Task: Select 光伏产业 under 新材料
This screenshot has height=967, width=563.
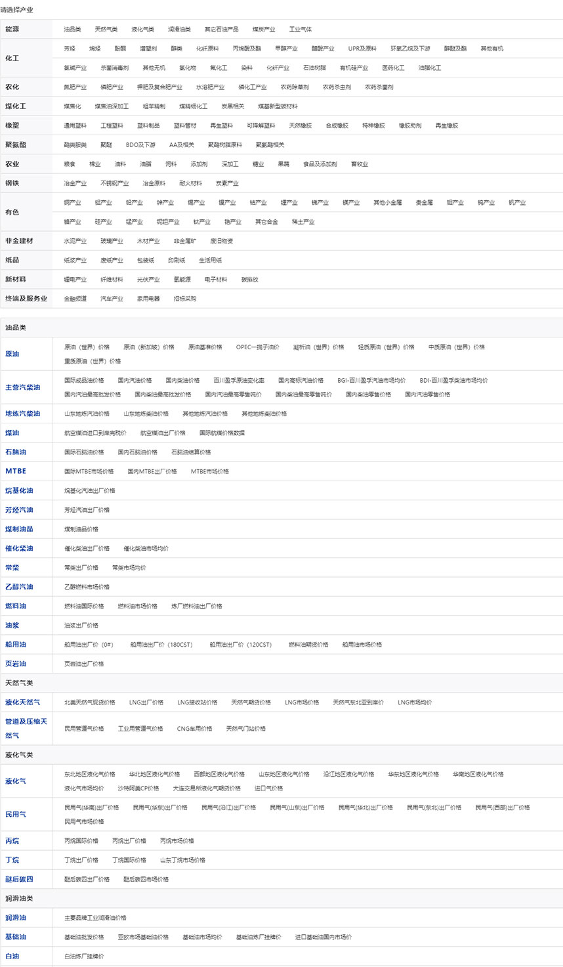Action: click(x=148, y=280)
